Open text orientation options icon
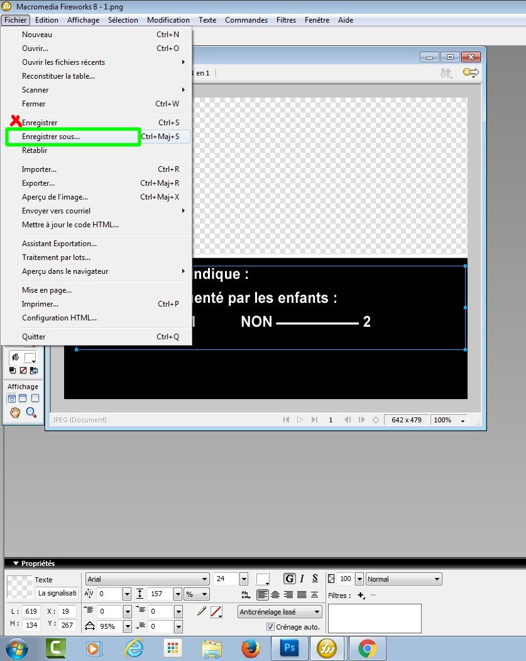This screenshot has height=661, width=526. pyautogui.click(x=246, y=595)
